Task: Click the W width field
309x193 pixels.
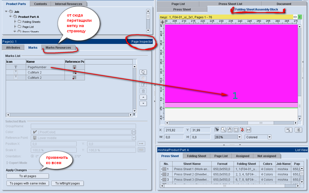Action: coord(174,137)
